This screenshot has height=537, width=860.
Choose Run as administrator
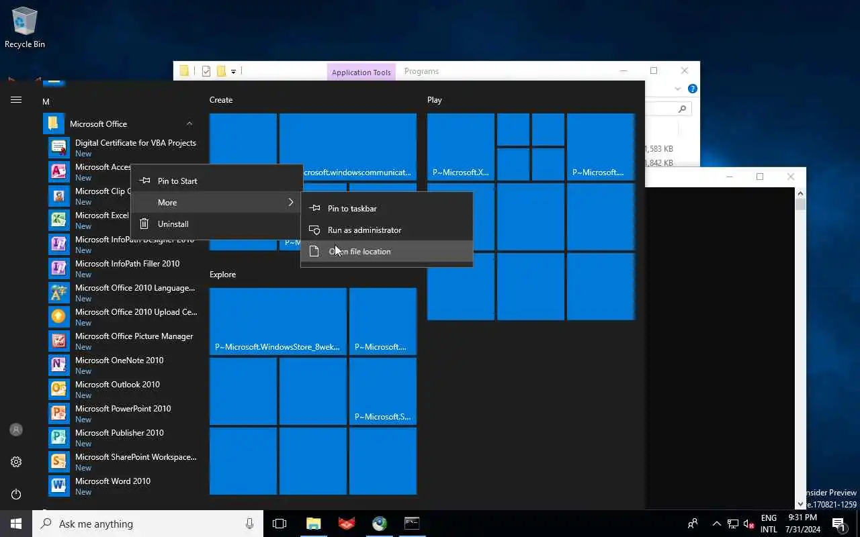[387, 230]
